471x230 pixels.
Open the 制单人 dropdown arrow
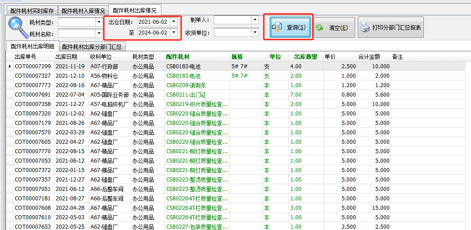click(x=255, y=20)
